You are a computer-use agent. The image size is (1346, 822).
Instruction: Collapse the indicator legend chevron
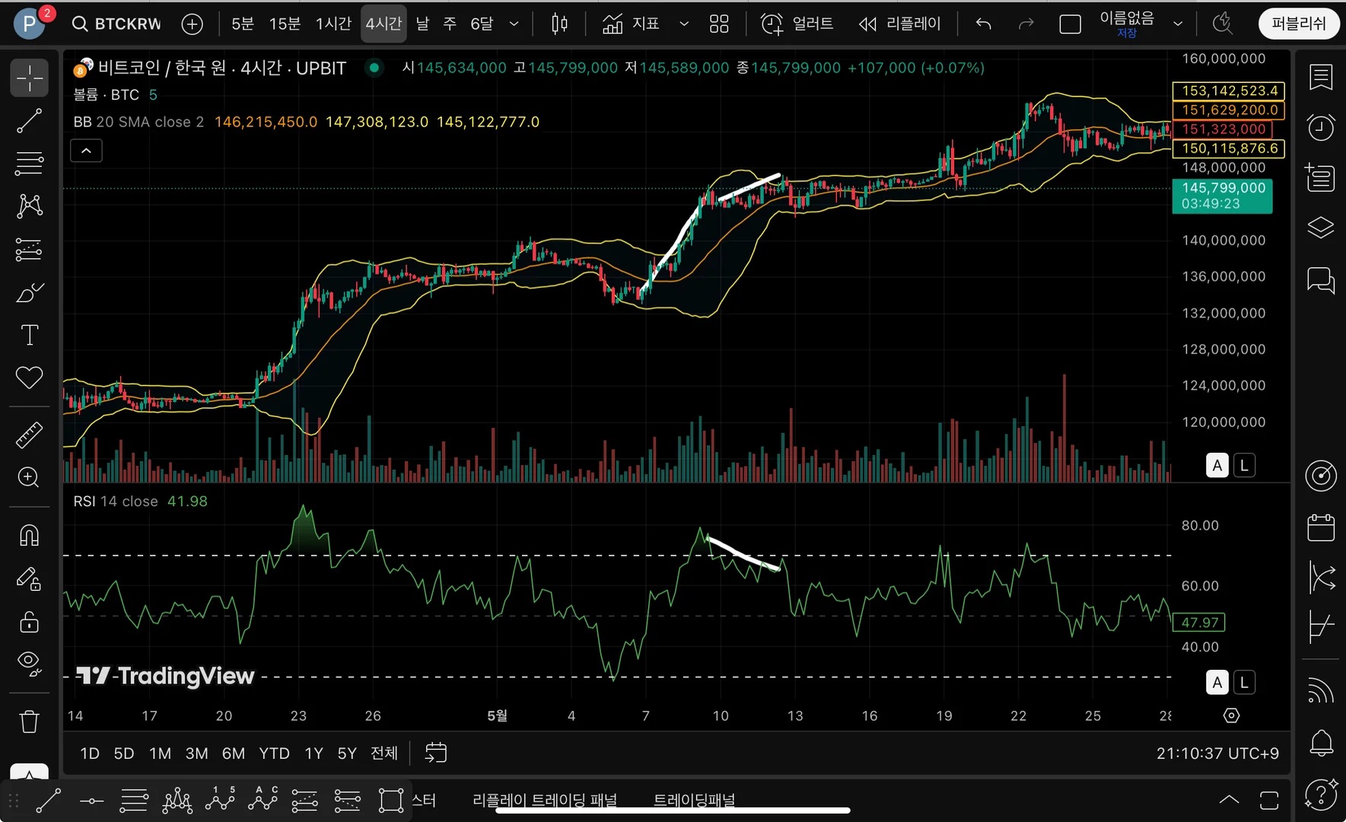(x=86, y=151)
